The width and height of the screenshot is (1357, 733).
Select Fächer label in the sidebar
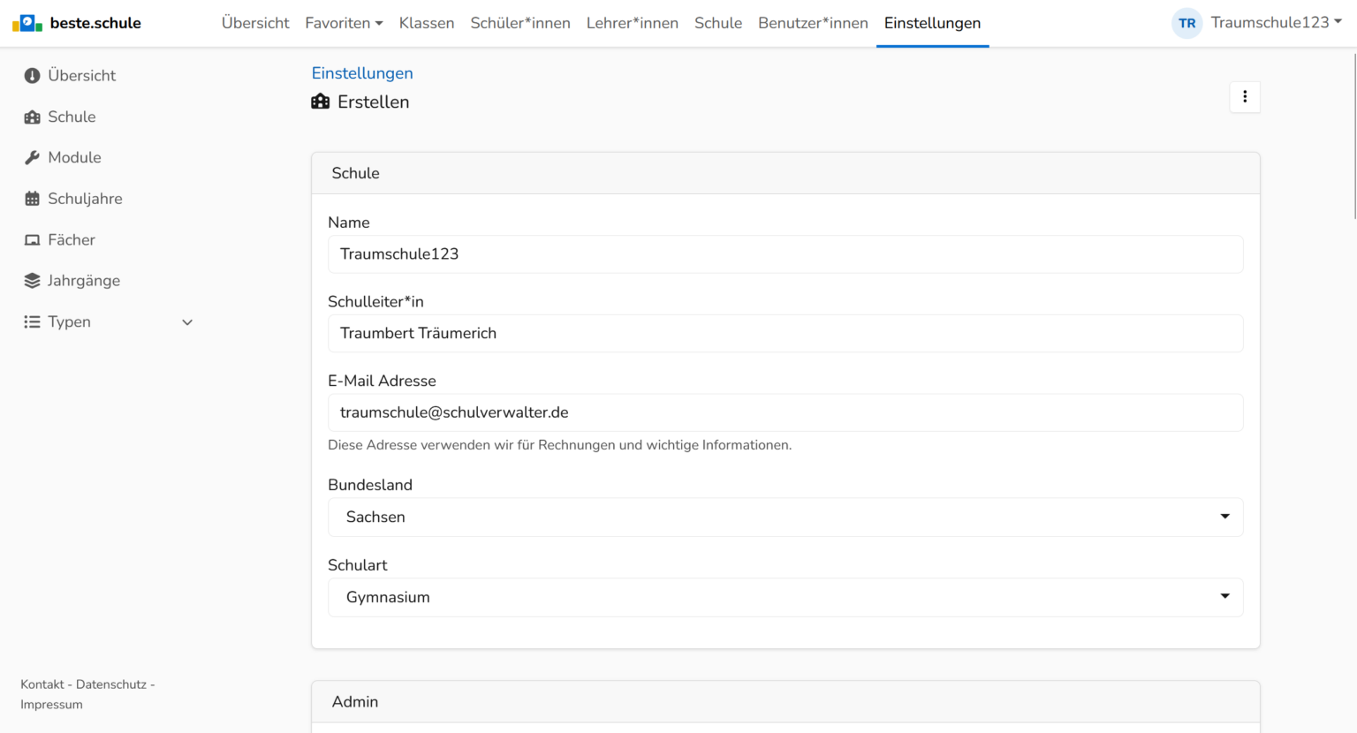(x=72, y=239)
